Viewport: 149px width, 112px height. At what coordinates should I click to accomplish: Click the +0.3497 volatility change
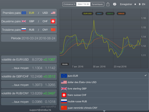tap(49, 93)
